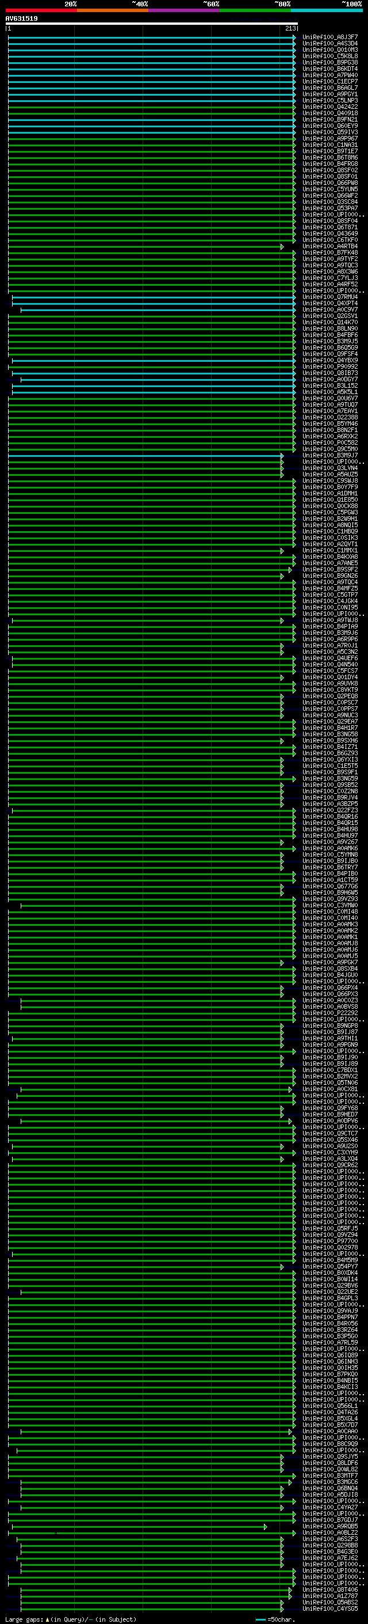Click the orange ~40% identity legend bar

[113, 10]
